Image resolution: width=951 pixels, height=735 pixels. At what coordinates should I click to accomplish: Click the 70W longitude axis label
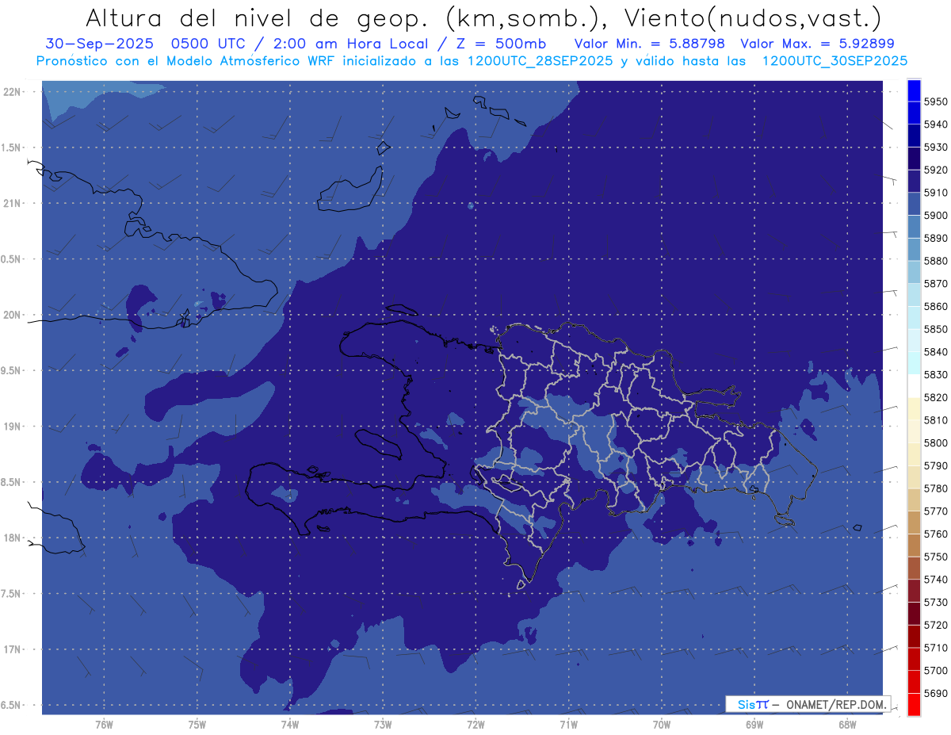point(661,724)
